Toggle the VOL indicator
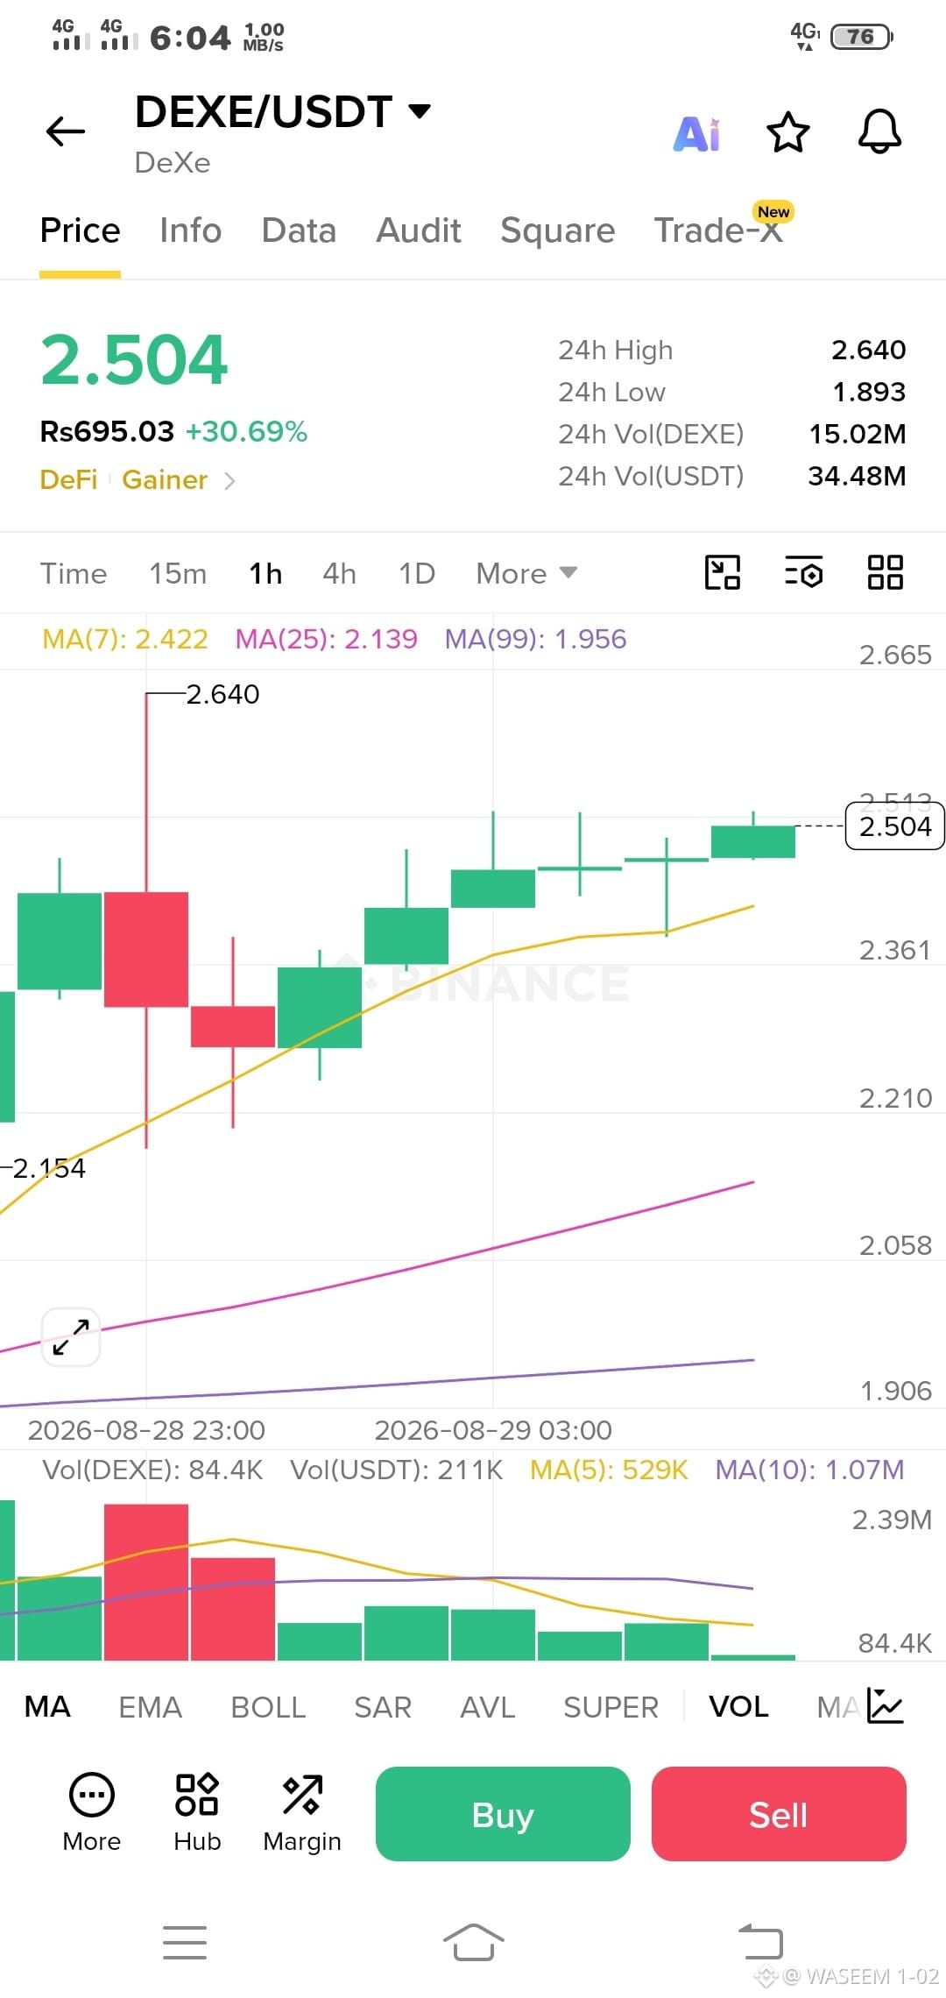This screenshot has height=1998, width=946. click(738, 1706)
